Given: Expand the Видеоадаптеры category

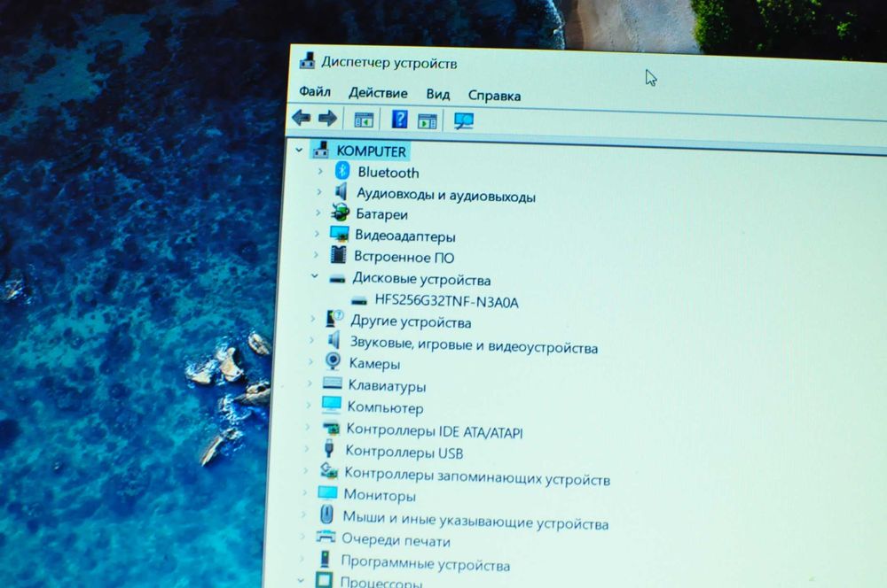Looking at the screenshot, I should 317,234.
